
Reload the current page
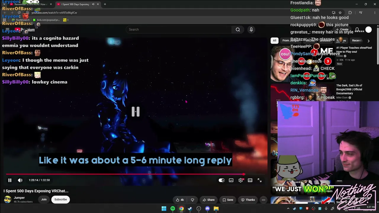pos(19,13)
